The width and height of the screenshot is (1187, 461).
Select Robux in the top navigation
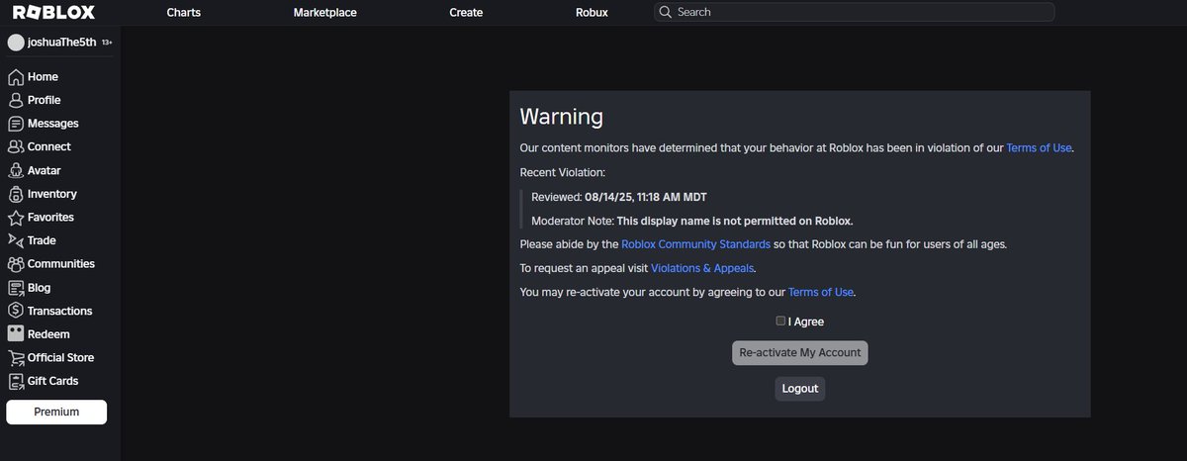point(592,13)
